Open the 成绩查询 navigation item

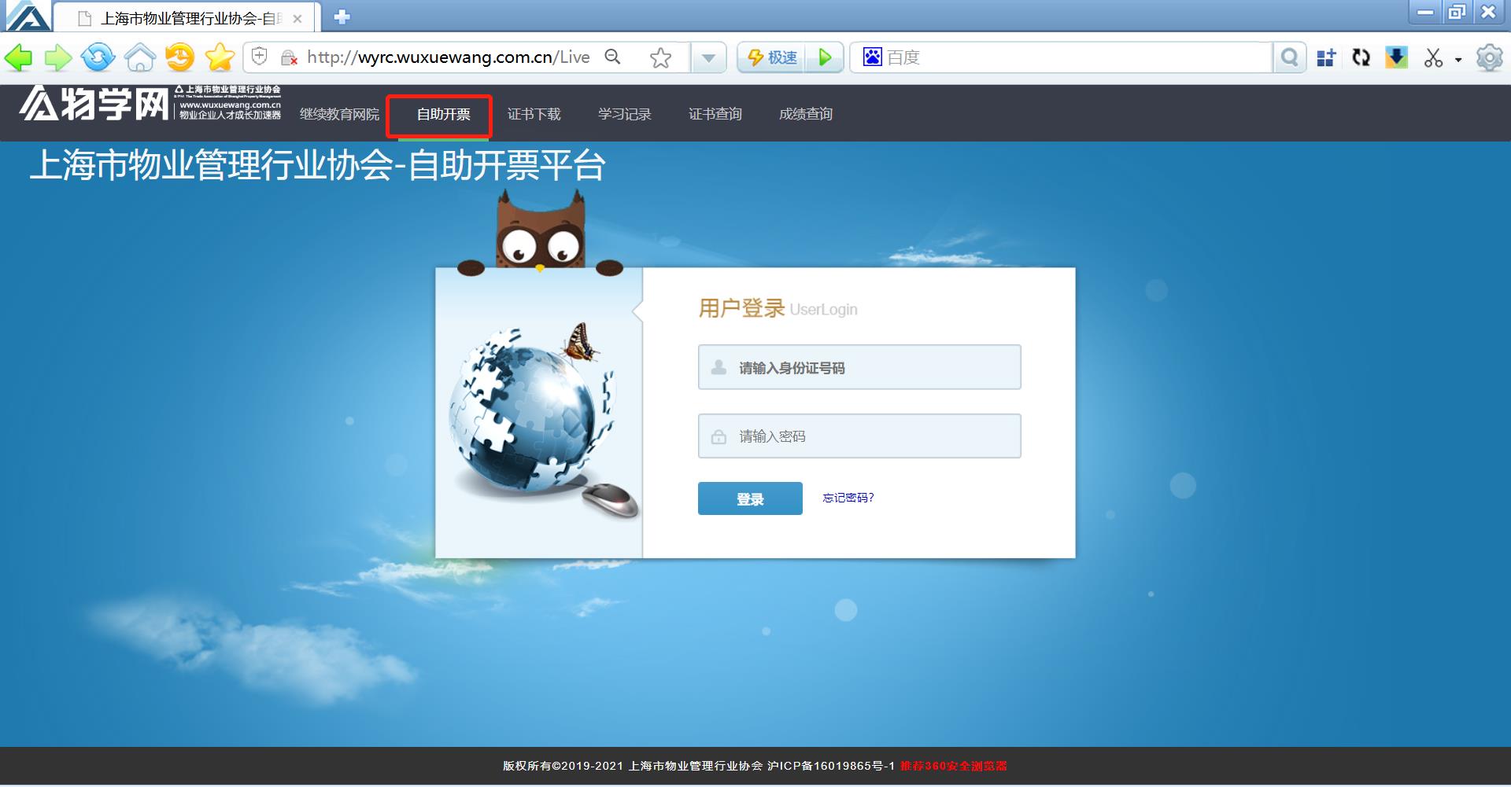click(x=805, y=114)
